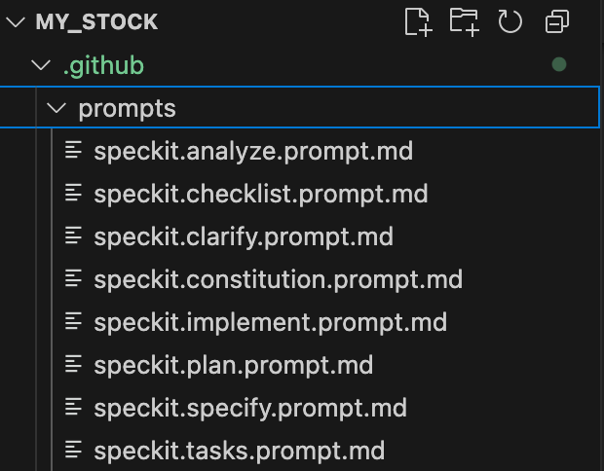
Task: Refresh the Explorer file tree
Action: tap(510, 21)
